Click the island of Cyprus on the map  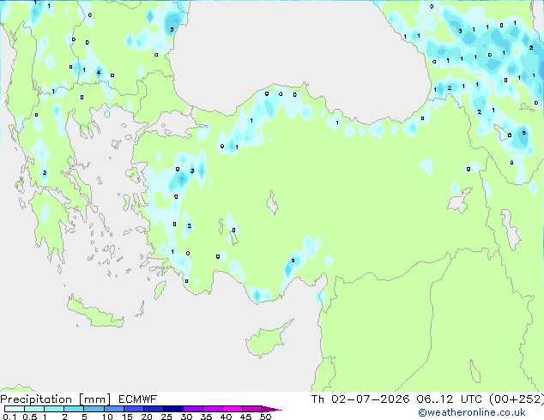point(266,340)
